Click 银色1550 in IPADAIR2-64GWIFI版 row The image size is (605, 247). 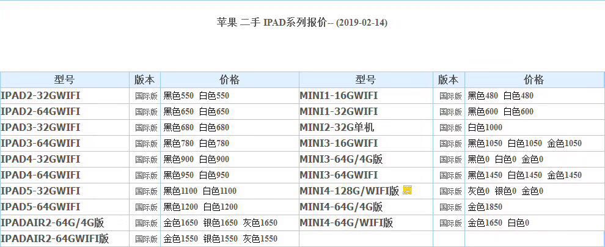pos(221,238)
